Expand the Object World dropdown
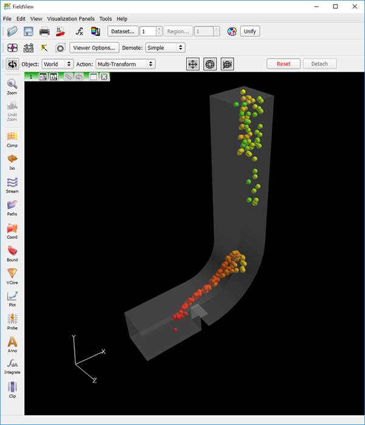This screenshot has width=365, height=425. [x=57, y=64]
